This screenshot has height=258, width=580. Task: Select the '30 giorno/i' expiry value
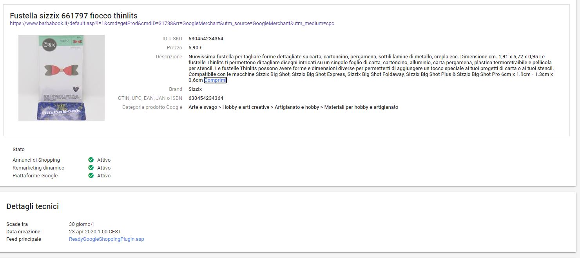coord(82,224)
